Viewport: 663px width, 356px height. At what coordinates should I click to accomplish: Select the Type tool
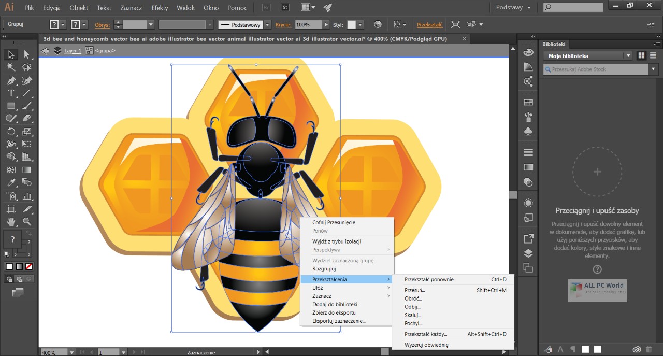click(11, 93)
